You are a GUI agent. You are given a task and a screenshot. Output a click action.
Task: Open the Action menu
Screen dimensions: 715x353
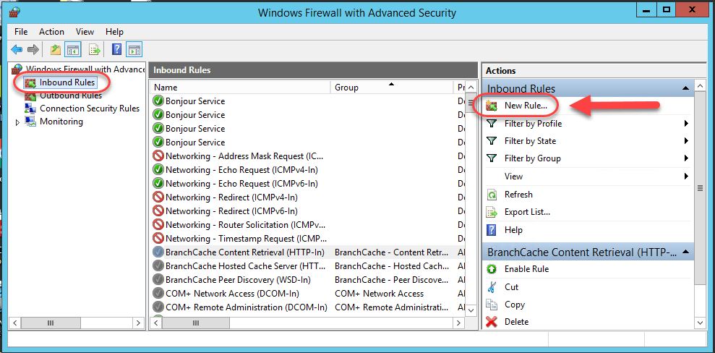point(51,32)
